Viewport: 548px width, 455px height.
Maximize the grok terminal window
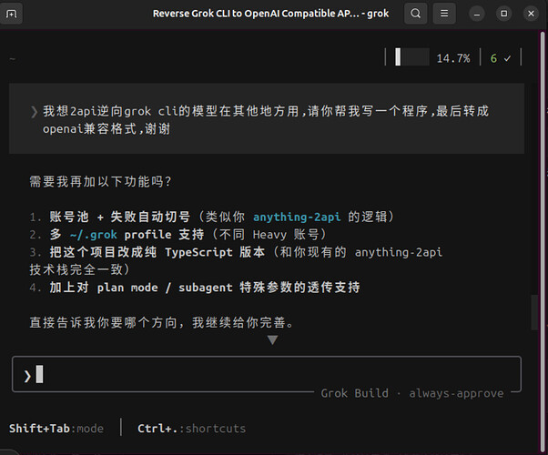pos(504,14)
